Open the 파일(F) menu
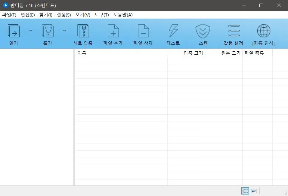The height and width of the screenshot is (196, 288). (9, 15)
